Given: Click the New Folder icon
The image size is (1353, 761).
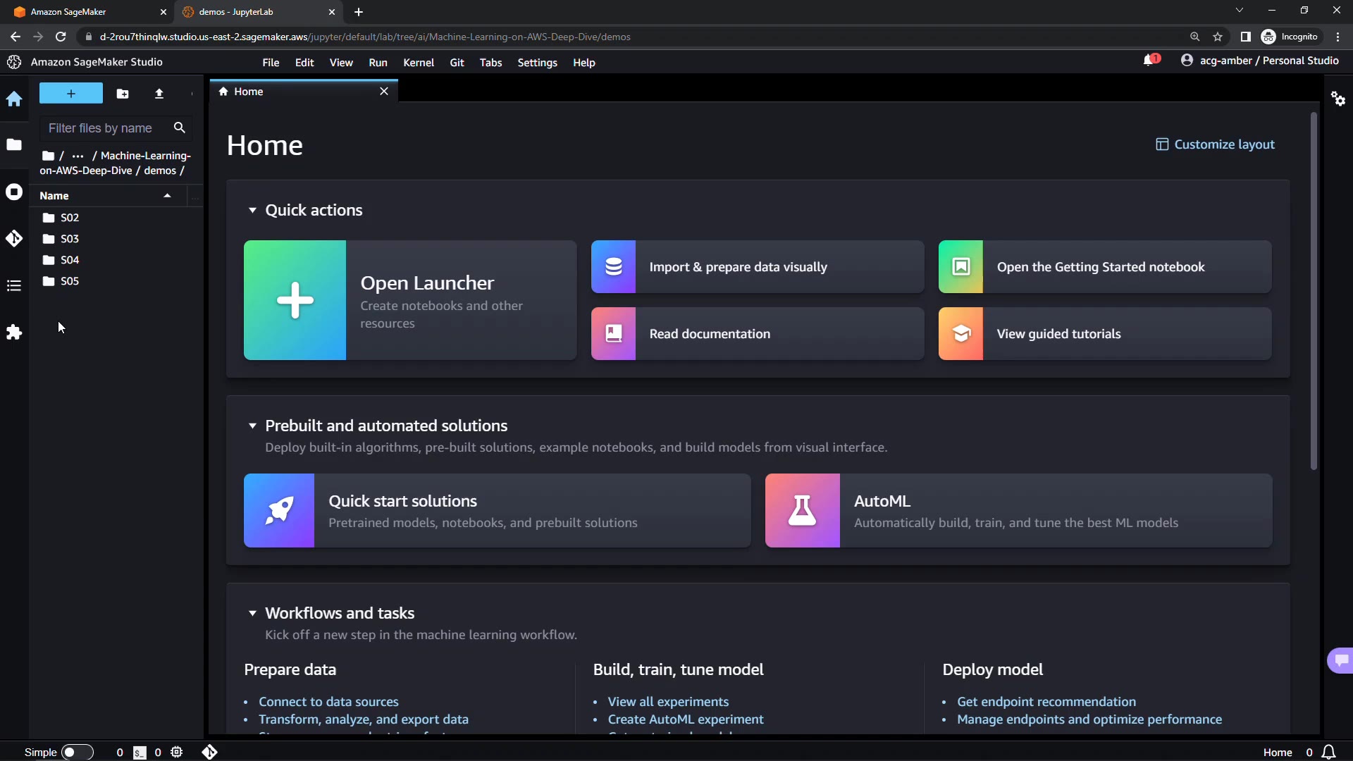Looking at the screenshot, I should click(123, 94).
